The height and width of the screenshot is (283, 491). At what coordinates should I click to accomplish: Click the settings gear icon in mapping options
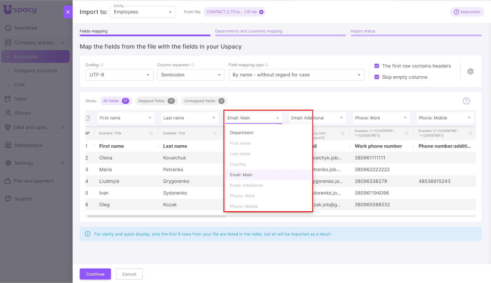point(470,71)
